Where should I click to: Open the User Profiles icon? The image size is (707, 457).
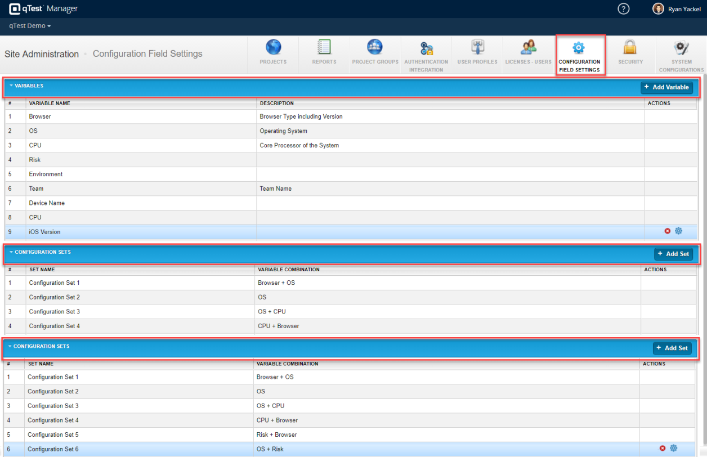[x=477, y=48]
